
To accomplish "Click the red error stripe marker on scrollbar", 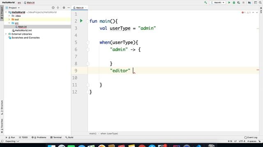I will 258,70.
